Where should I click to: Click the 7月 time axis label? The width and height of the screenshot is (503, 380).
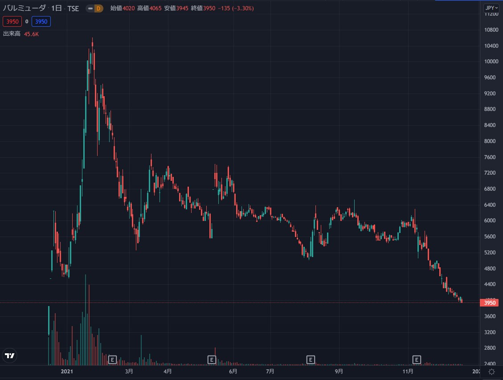pos(270,372)
